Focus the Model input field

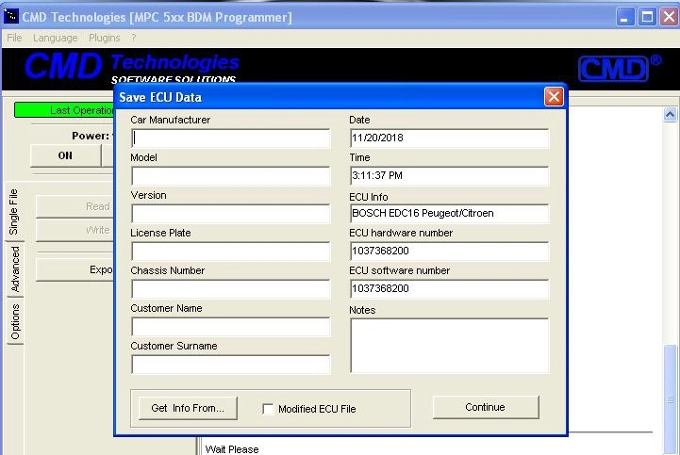231,176
